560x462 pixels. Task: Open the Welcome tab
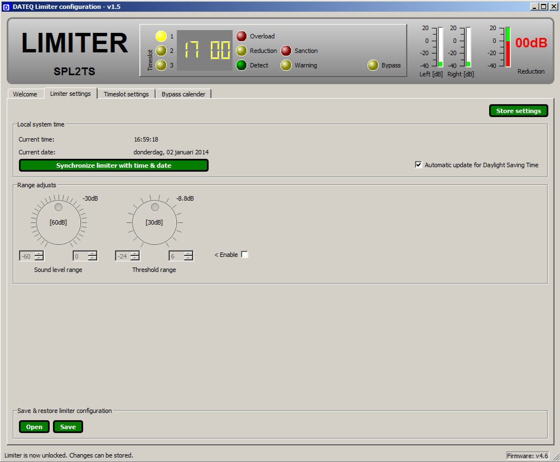[x=25, y=94]
